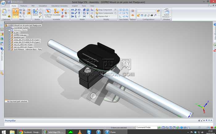
Task: Click first icon in Face Relate group
Action: [x=120, y=10]
